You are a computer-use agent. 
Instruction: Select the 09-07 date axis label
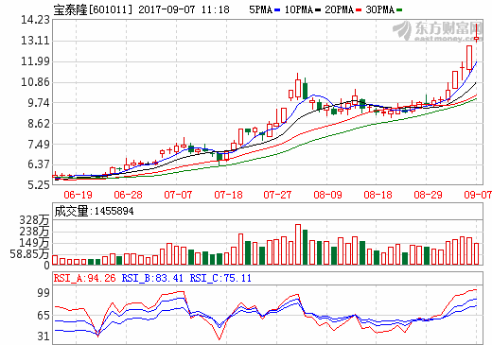point(478,195)
